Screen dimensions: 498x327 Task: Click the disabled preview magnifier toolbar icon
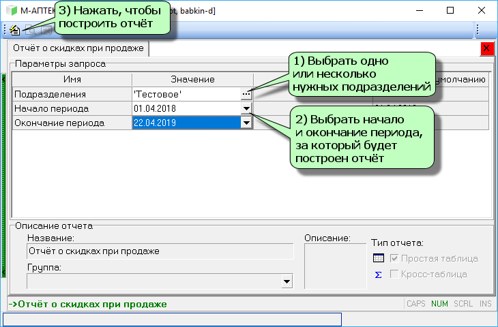click(x=30, y=31)
